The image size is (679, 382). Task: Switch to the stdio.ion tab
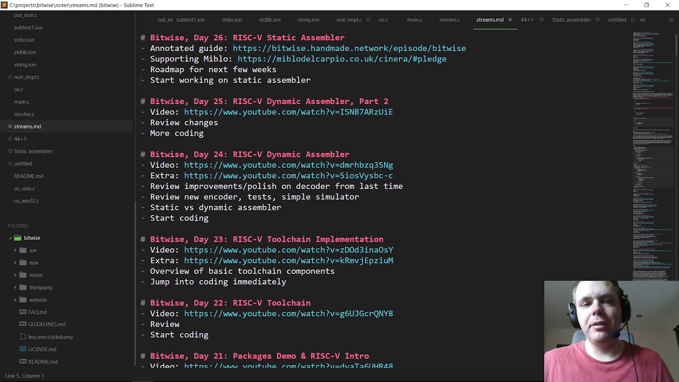232,20
